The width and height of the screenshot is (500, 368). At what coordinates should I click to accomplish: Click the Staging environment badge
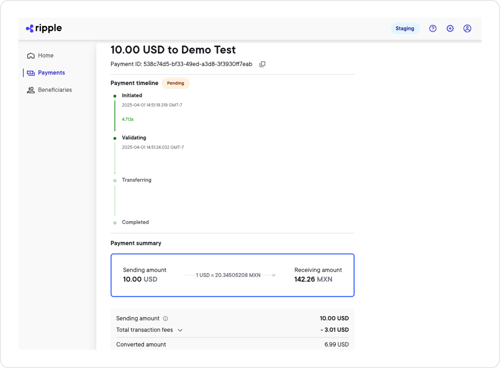pos(405,28)
